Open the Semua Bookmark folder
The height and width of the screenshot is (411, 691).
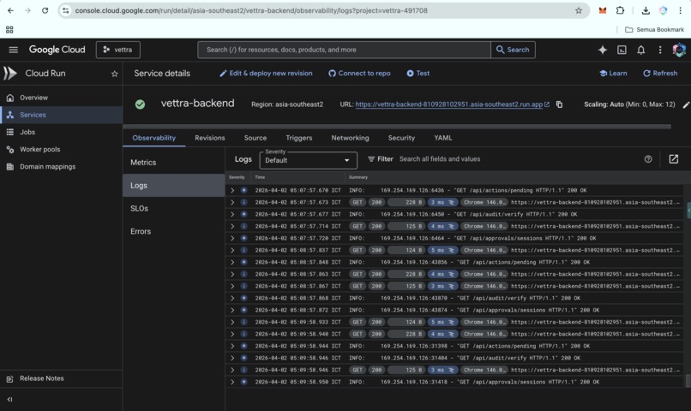pyautogui.click(x=654, y=29)
